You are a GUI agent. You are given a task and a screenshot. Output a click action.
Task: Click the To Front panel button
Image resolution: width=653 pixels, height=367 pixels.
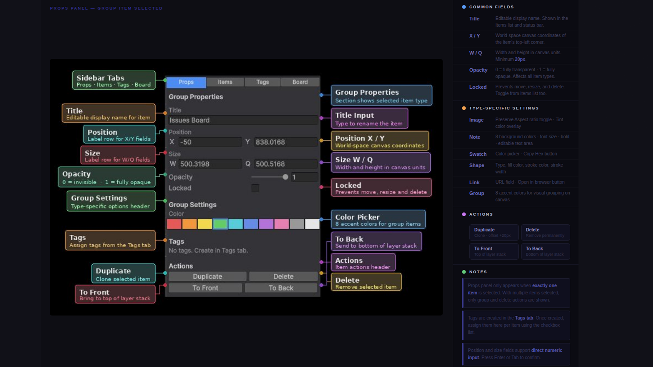pos(205,288)
